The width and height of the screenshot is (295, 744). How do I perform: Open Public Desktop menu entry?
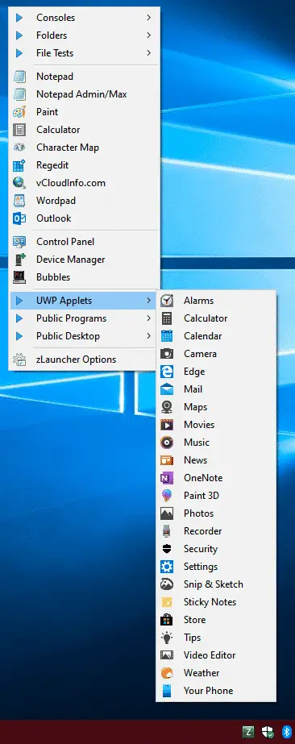point(83,336)
